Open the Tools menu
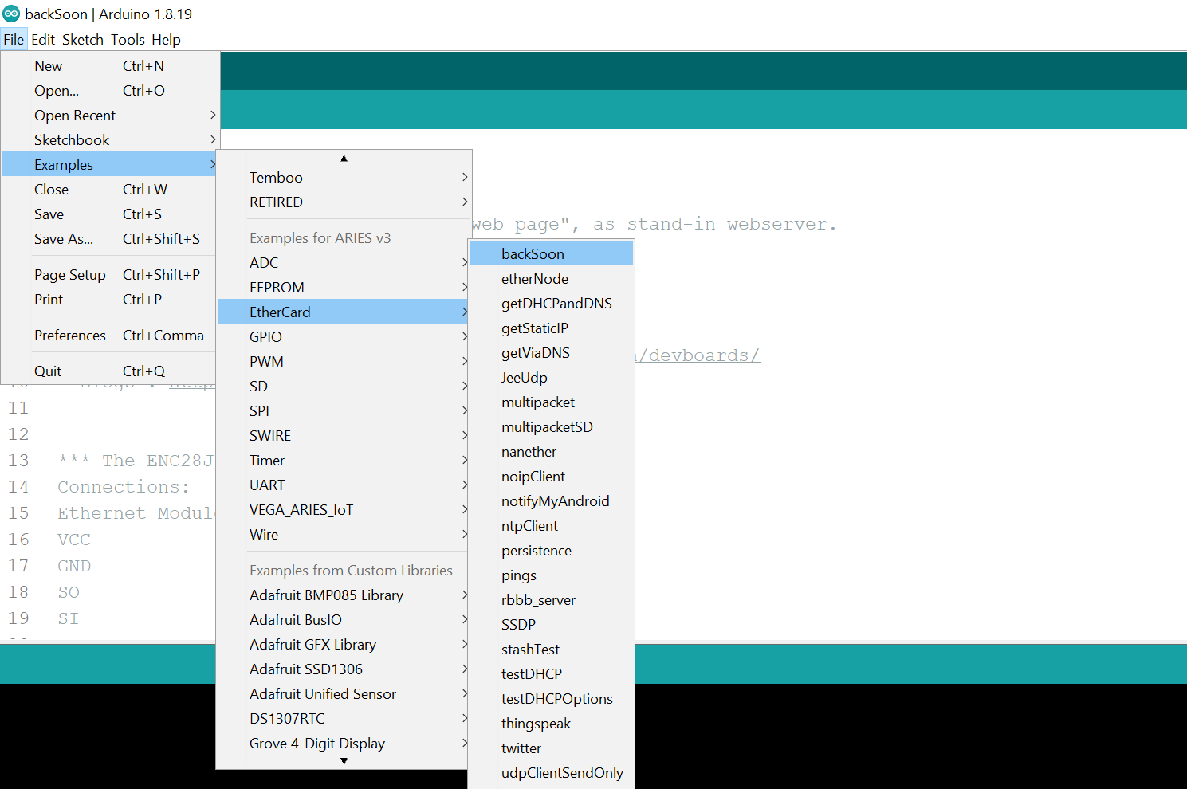Image resolution: width=1187 pixels, height=789 pixels. [x=128, y=40]
